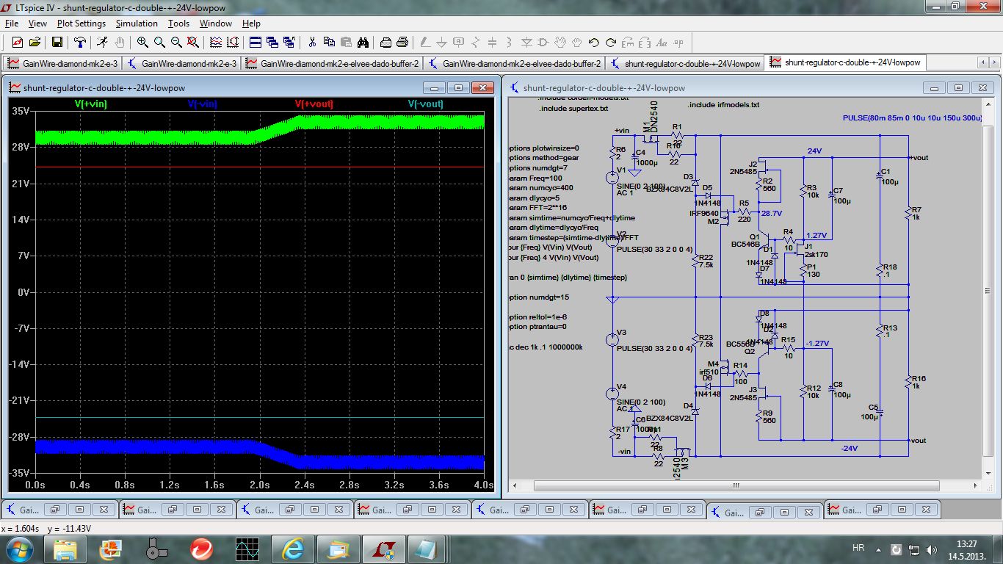
Task: Open the Simulation menu
Action: 137,23
